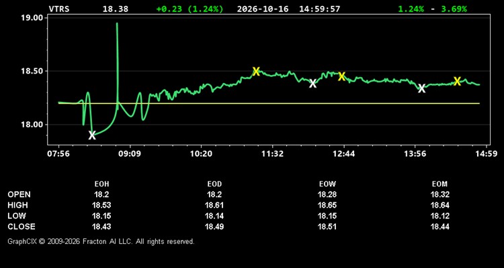Screen dimensions: 504x268
Task: Click the date 2026-10-16
Action: (x=263, y=9)
